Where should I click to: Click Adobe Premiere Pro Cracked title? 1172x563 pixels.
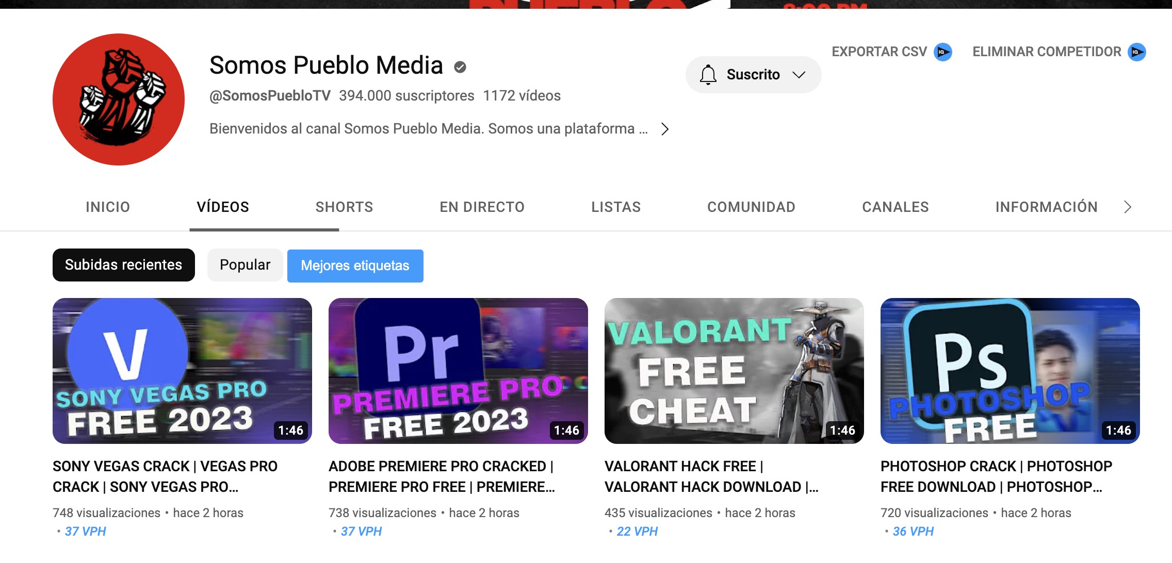[x=441, y=476]
